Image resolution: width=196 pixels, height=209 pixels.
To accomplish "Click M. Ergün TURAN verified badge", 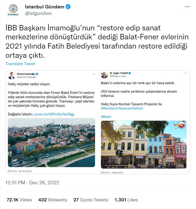I will pyautogui.click(x=130, y=73).
